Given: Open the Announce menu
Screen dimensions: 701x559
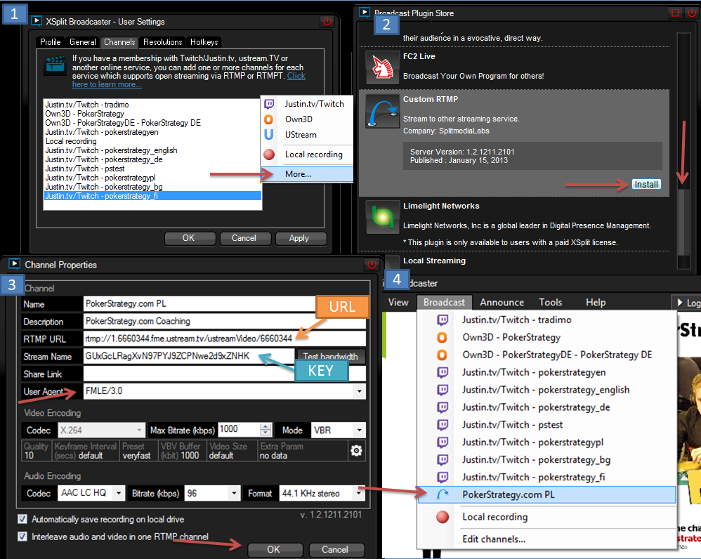Looking at the screenshot, I should [502, 303].
